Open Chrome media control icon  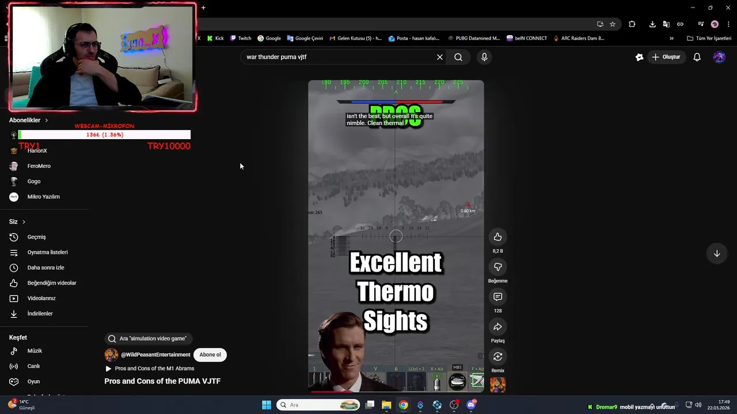click(x=700, y=24)
